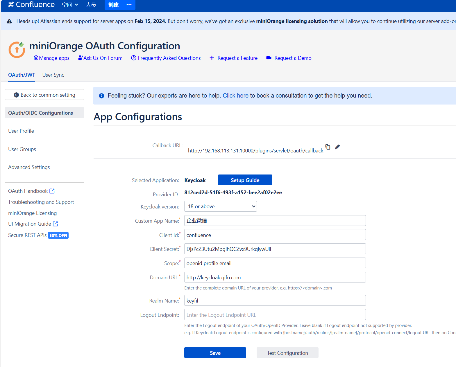This screenshot has height=367, width=456.
Task: Copy the Callback URL
Action: point(328,147)
